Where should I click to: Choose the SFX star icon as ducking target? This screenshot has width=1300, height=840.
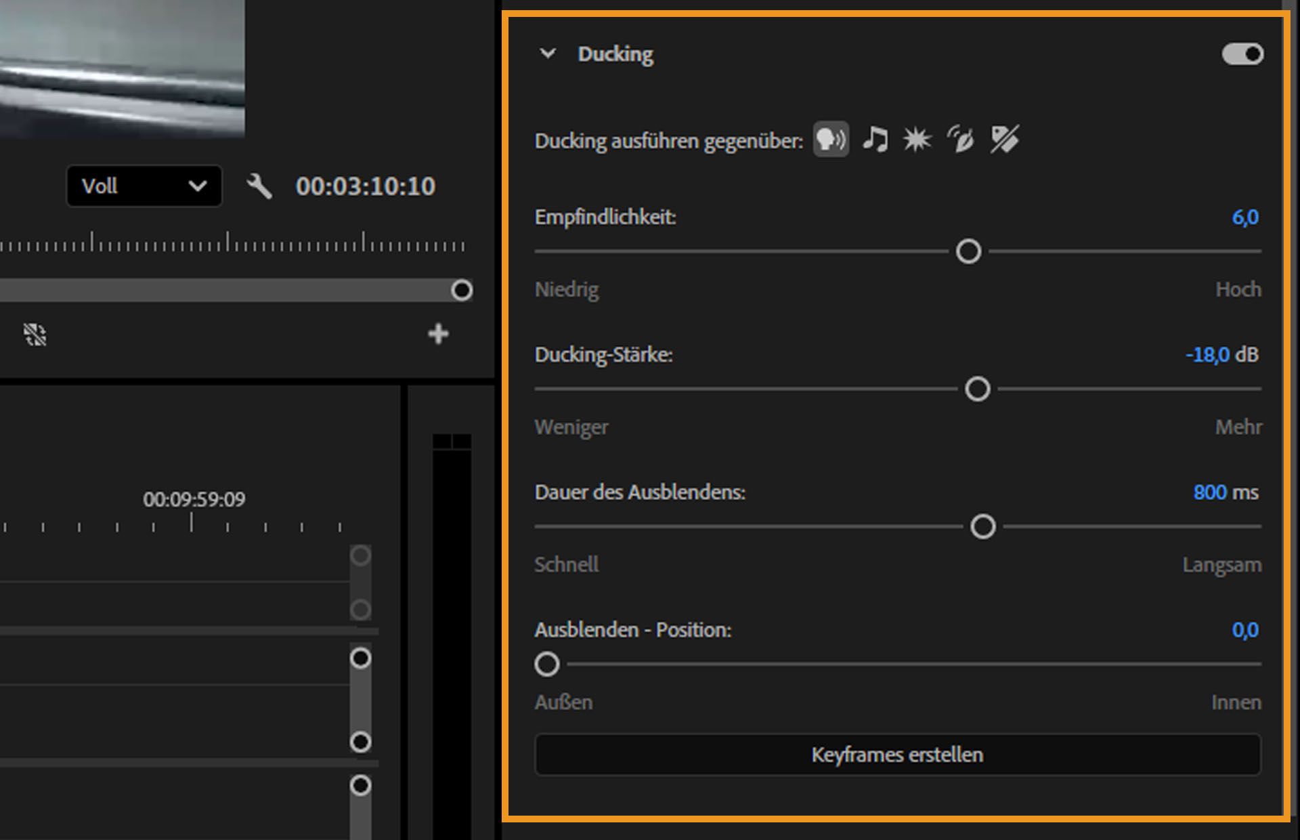tap(917, 140)
